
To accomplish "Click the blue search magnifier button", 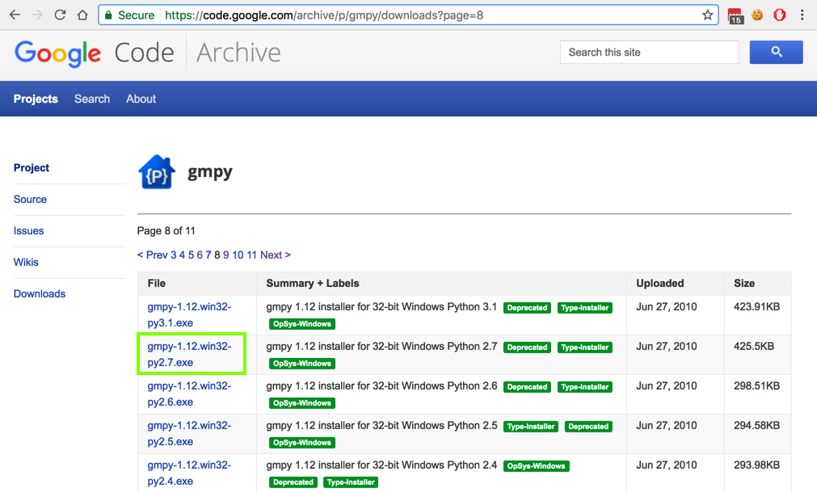I will 777,52.
